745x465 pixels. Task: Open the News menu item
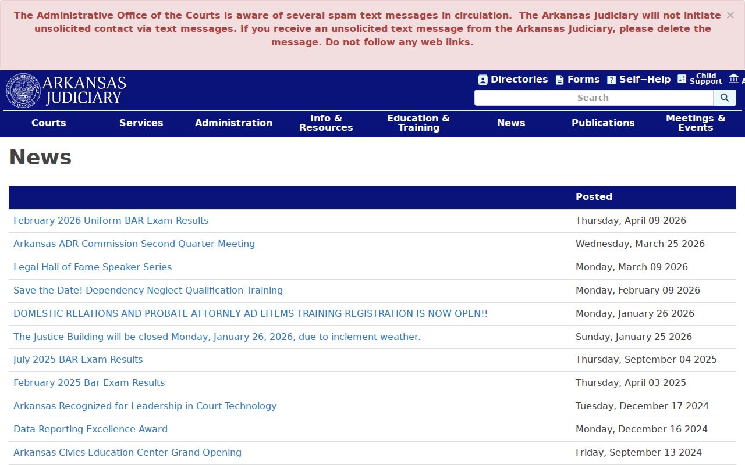point(511,123)
